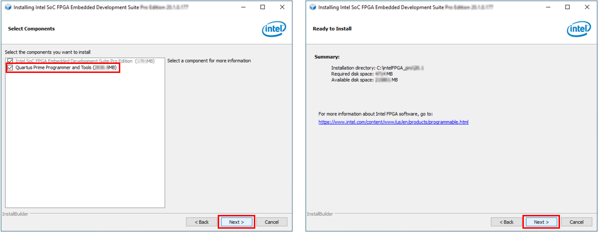Close the Select Components window
This screenshot has width=598, height=232.
point(282,8)
